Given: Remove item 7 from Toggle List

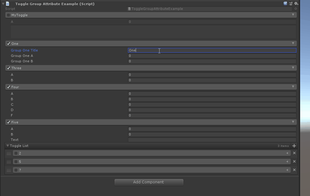Looking at the screenshot, I should coord(294,170).
